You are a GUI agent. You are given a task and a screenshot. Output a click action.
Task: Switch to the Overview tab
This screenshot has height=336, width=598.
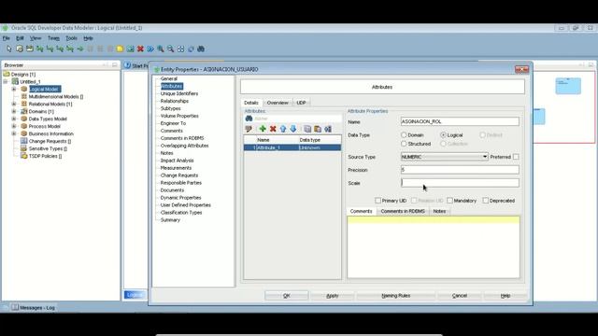click(x=278, y=103)
